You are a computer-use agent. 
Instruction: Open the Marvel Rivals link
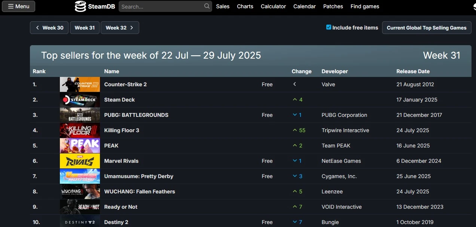click(x=121, y=161)
